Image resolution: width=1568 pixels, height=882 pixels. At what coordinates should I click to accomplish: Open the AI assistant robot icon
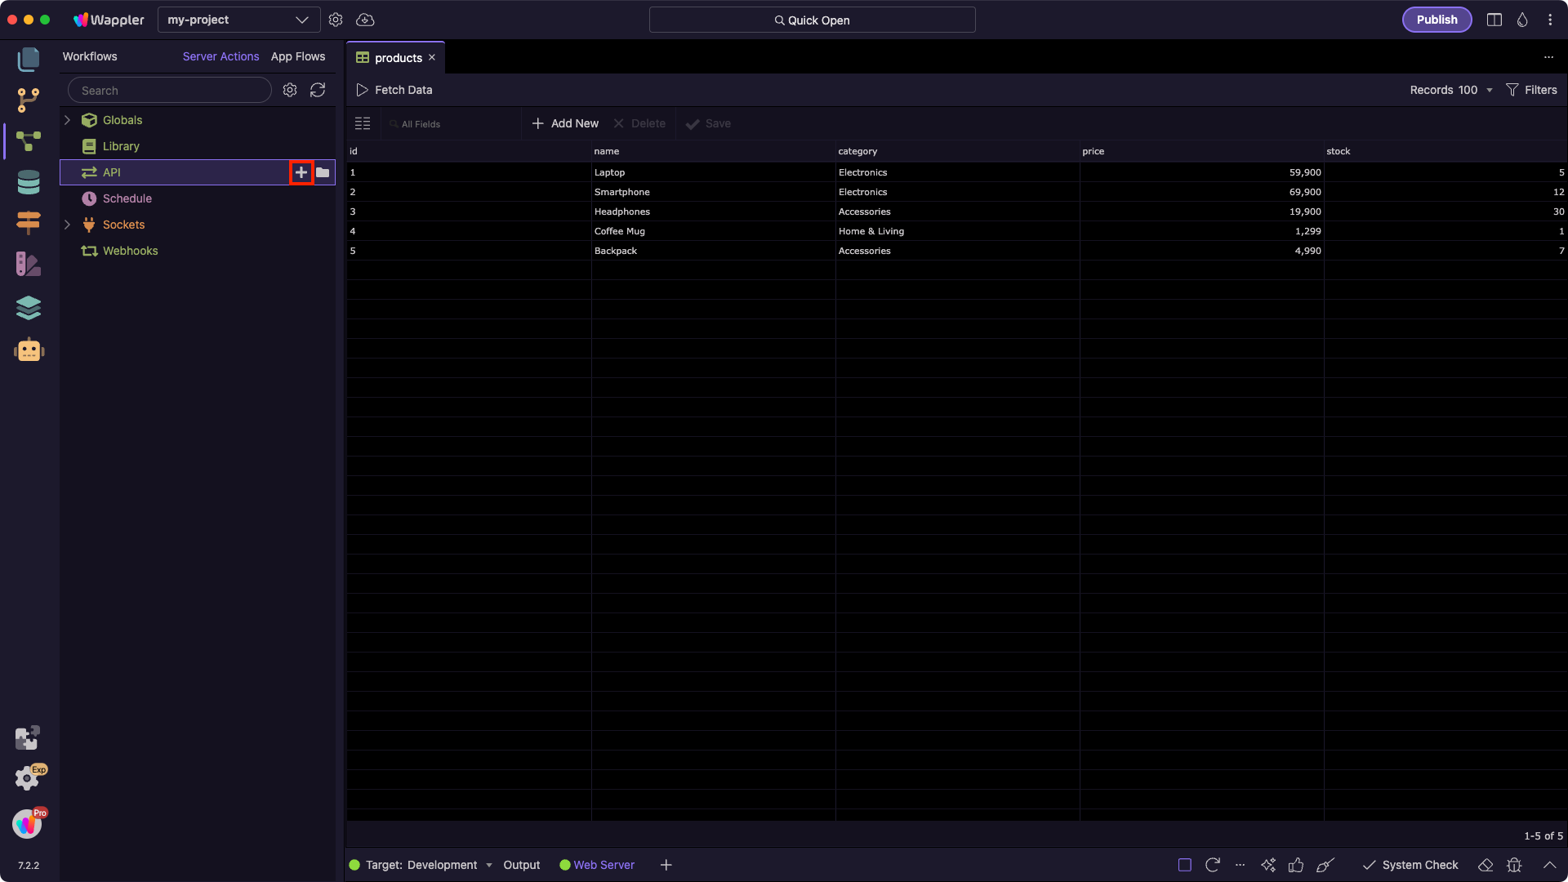(29, 350)
